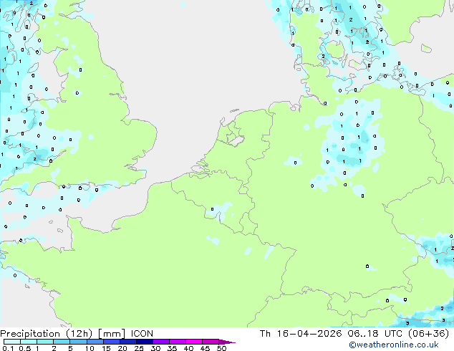Click the "06..18 UTC" time range text

pos(375,334)
